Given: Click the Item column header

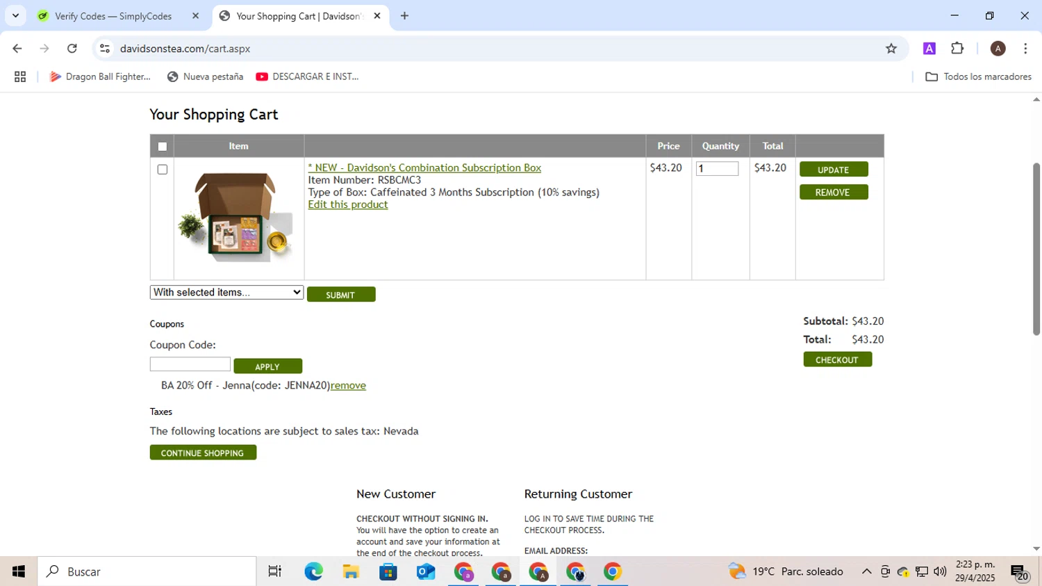Looking at the screenshot, I should click(x=238, y=146).
